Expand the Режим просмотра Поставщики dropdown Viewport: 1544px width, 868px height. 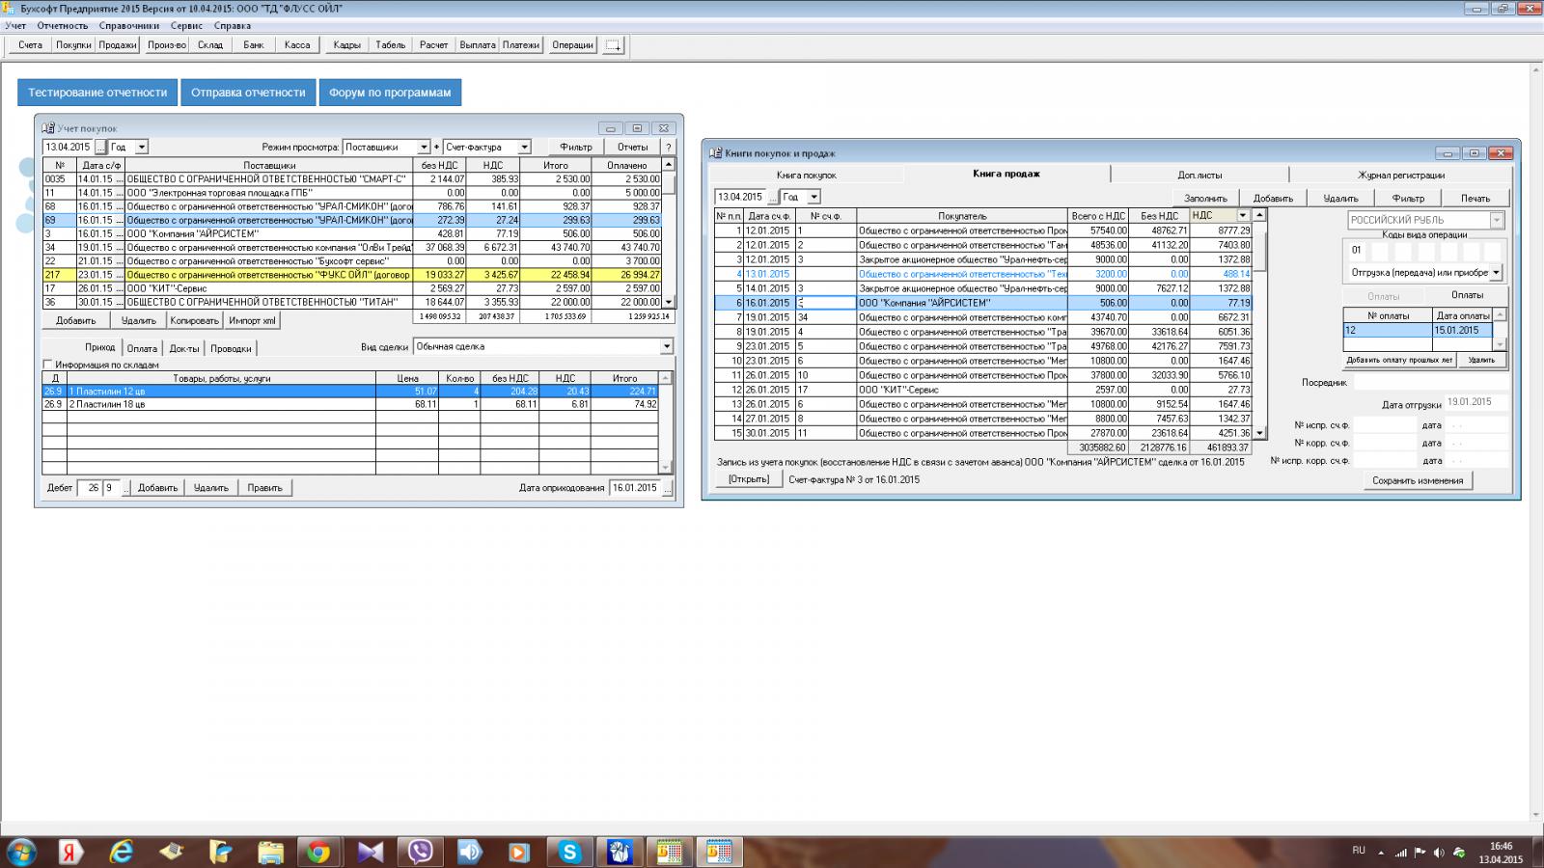[x=423, y=148]
